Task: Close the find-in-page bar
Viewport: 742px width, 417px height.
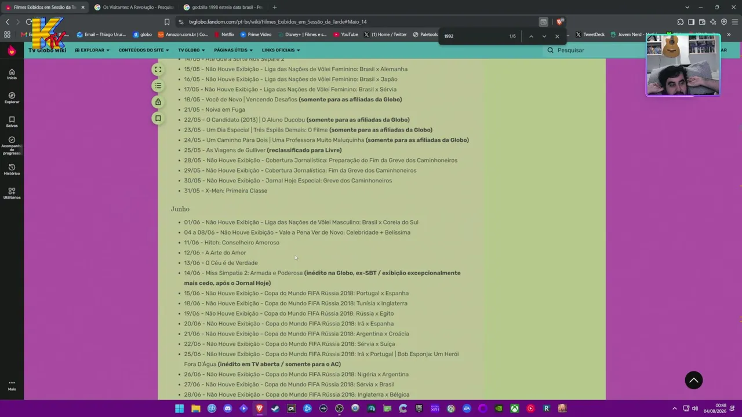Action: pos(558,36)
